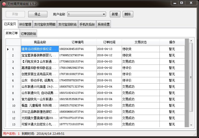Click order number 1802043845183744

(x=78, y=49)
